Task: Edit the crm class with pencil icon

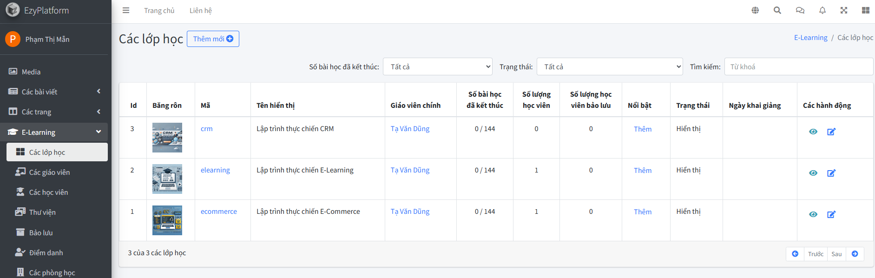Action: pyautogui.click(x=831, y=132)
